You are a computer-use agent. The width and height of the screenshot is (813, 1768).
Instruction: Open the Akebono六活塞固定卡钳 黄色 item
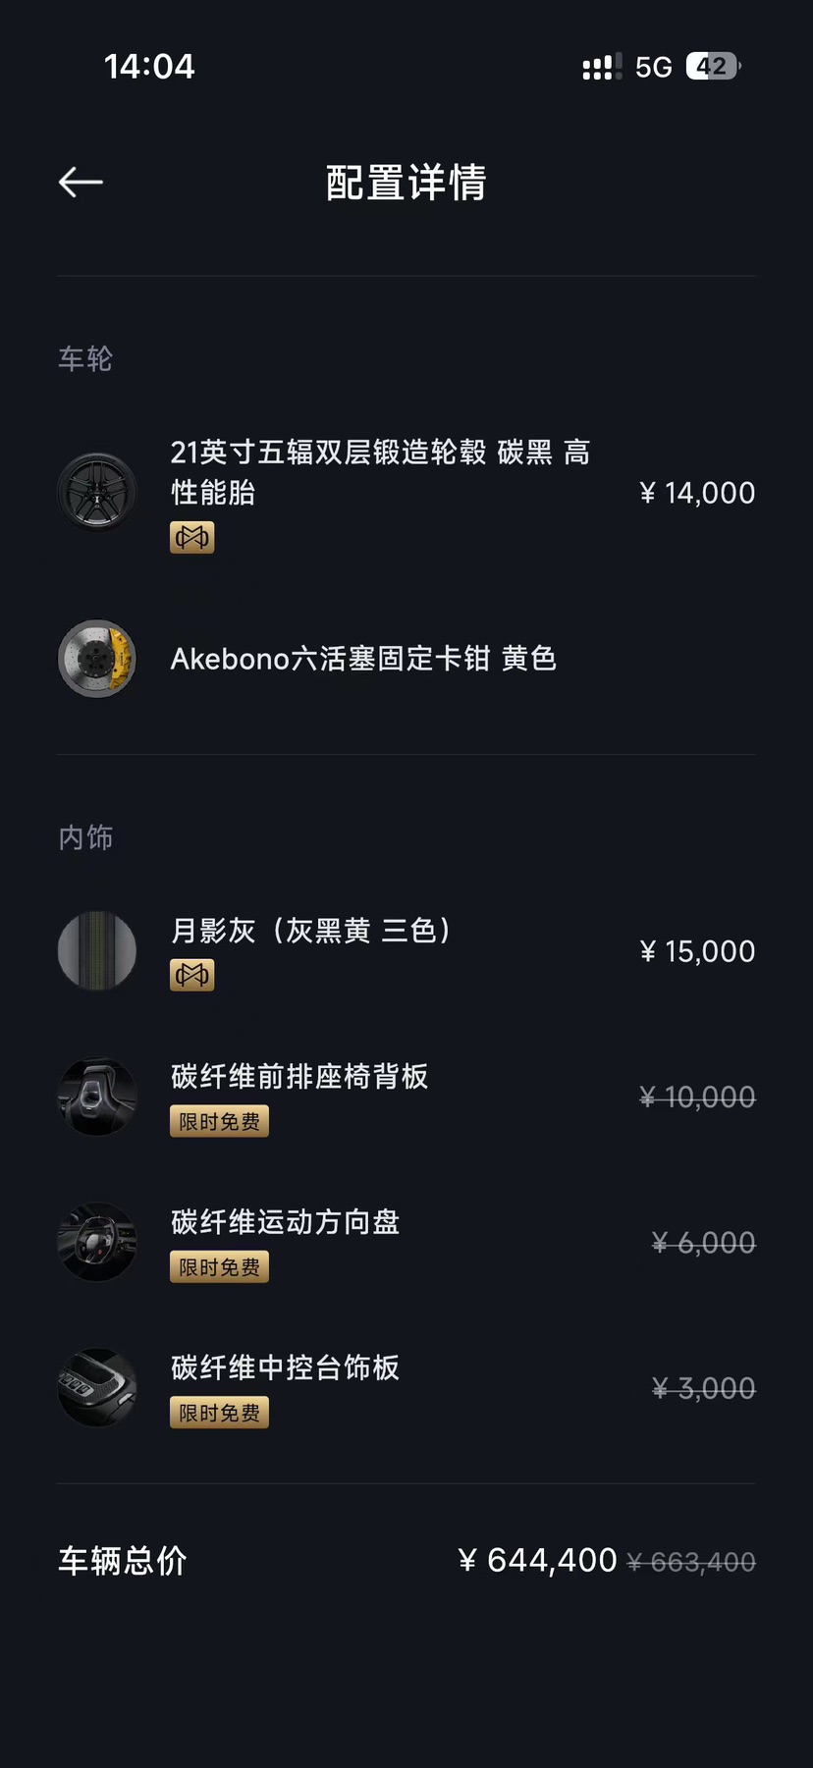pos(363,659)
